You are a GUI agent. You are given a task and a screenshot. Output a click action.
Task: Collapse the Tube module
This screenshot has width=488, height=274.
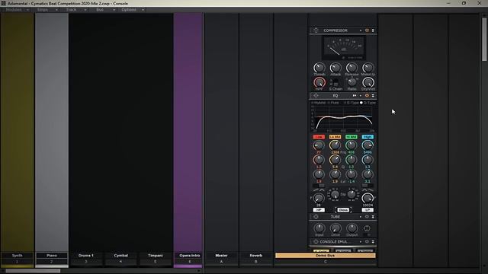pos(373,217)
